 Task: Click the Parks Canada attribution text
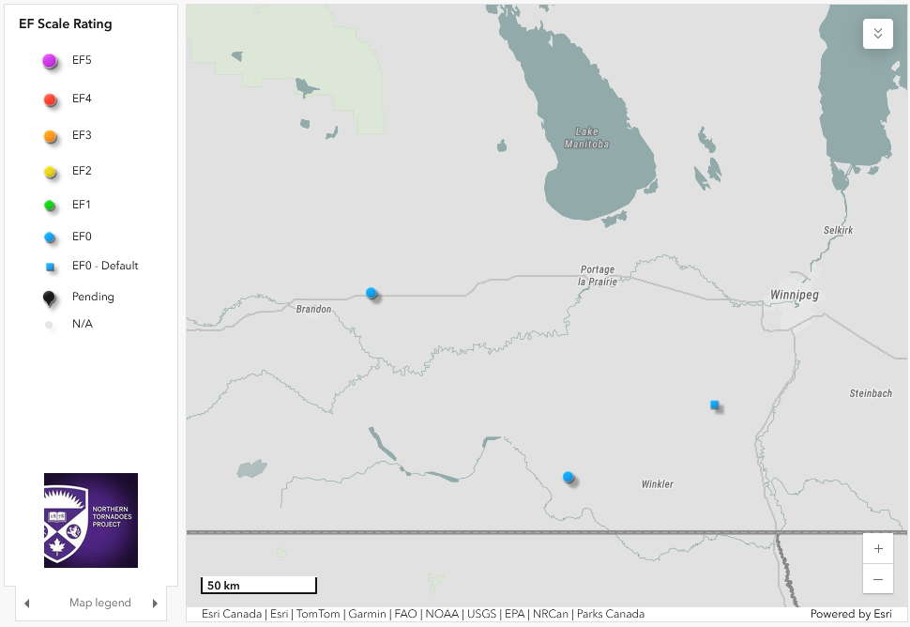[x=611, y=614]
